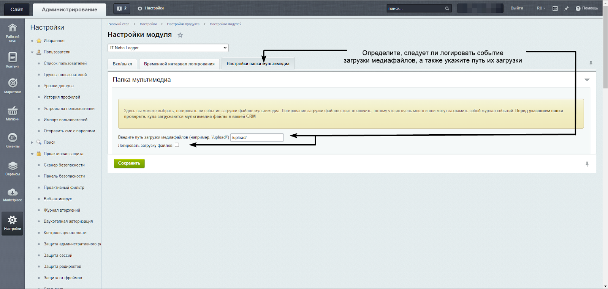Collapse the Проактивная защита tree node
Viewport: 608px width, 289px height.
[x=32, y=154]
